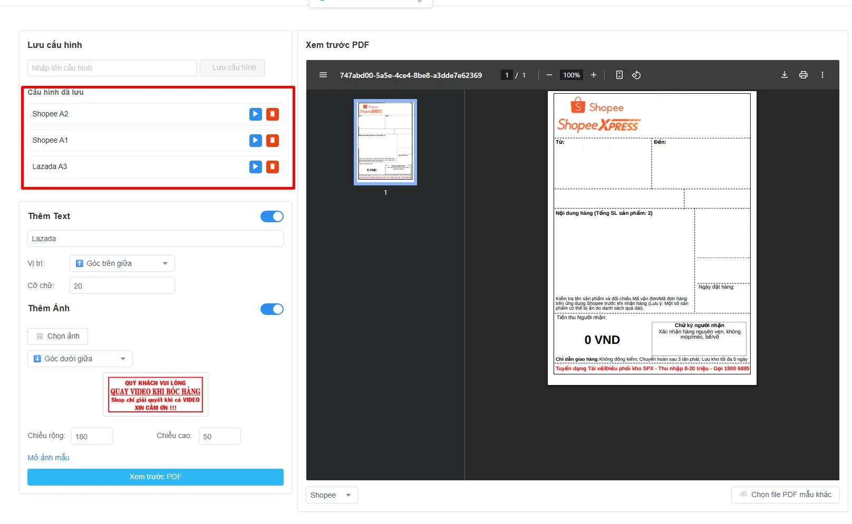Rotate the PDF counterclockwise
This screenshot has width=852, height=524.
click(x=636, y=75)
